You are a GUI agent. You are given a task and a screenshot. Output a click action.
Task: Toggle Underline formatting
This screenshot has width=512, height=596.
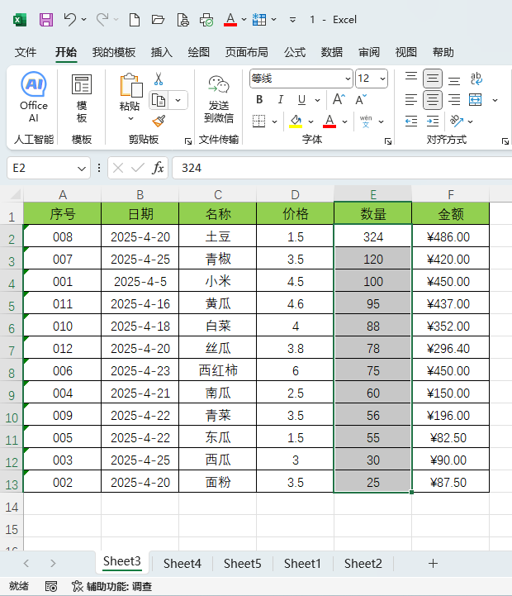tap(301, 99)
